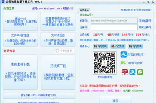Click the 免费工具 section heading
The height and width of the screenshot is (103, 156).
click(9, 9)
